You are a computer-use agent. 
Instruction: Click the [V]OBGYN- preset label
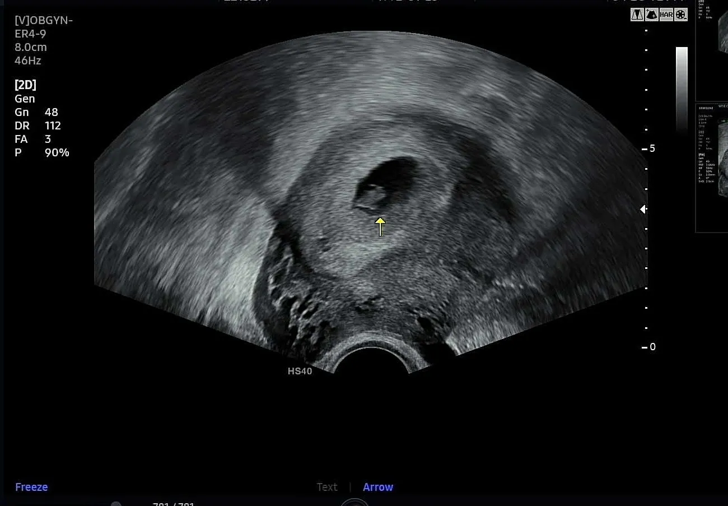tap(44, 21)
